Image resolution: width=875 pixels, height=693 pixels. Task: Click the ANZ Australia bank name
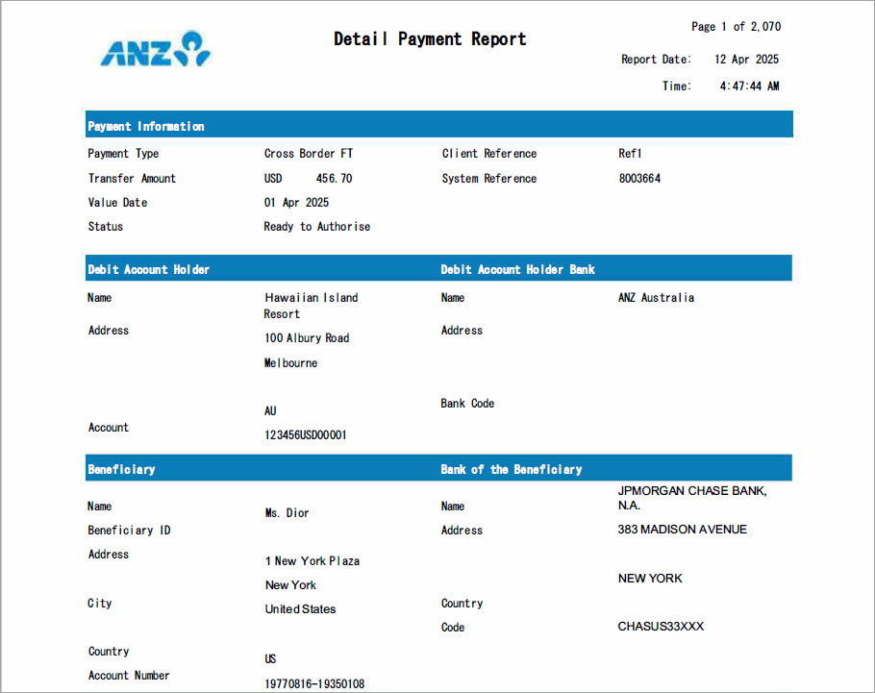click(x=653, y=297)
